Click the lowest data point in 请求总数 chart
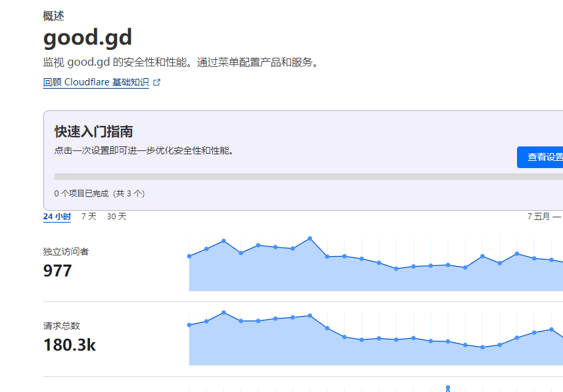The image size is (563, 392). [x=483, y=347]
